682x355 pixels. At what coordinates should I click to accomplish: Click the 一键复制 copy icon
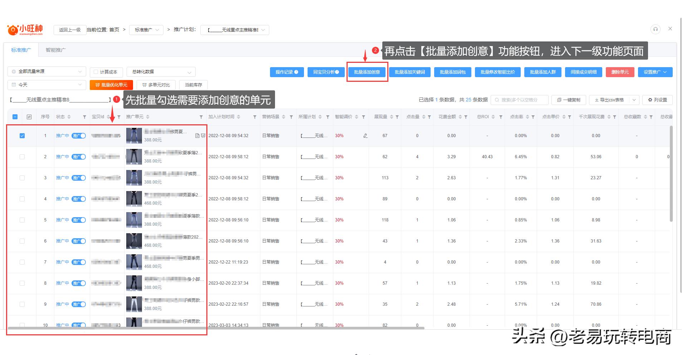point(559,100)
